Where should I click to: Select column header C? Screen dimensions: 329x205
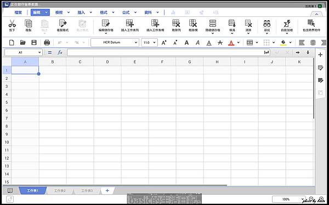click(x=80, y=62)
